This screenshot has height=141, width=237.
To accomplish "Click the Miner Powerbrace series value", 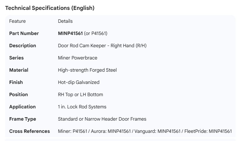I will pos(77,58).
